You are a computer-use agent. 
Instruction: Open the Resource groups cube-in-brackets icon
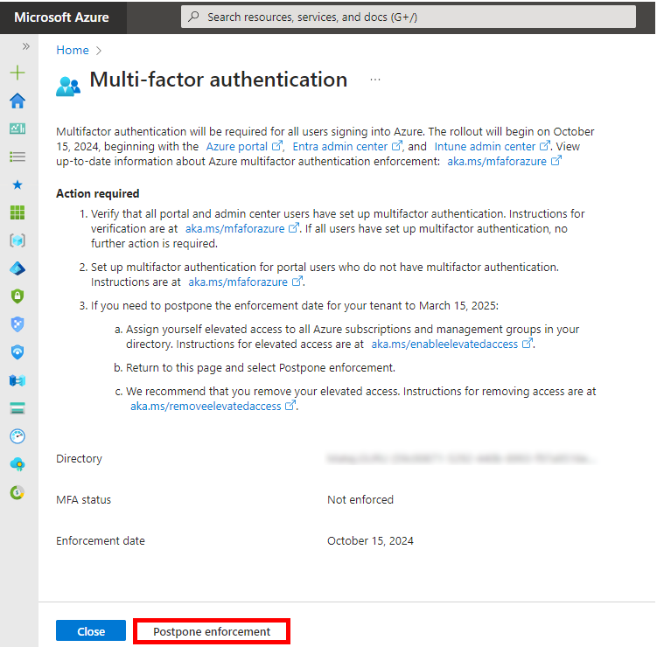17,240
